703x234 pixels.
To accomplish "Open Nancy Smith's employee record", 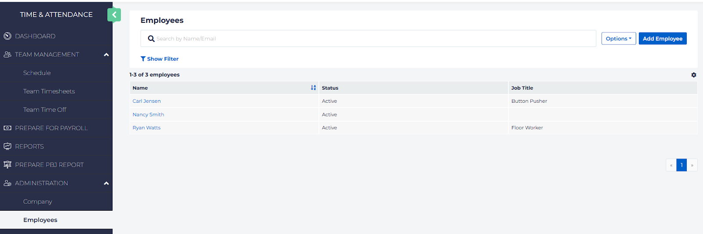I will click(x=148, y=115).
